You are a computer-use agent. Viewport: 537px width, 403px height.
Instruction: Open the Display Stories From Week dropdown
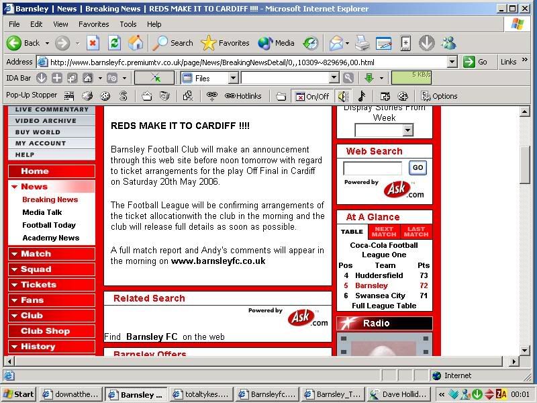pos(407,130)
